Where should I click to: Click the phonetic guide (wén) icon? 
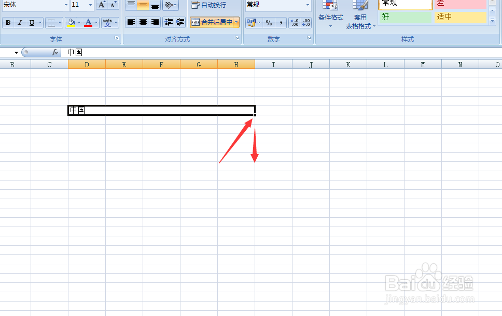[107, 23]
